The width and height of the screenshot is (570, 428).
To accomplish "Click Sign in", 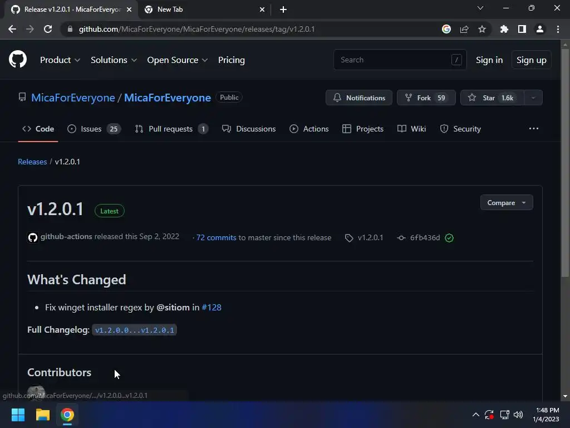I will click(489, 60).
